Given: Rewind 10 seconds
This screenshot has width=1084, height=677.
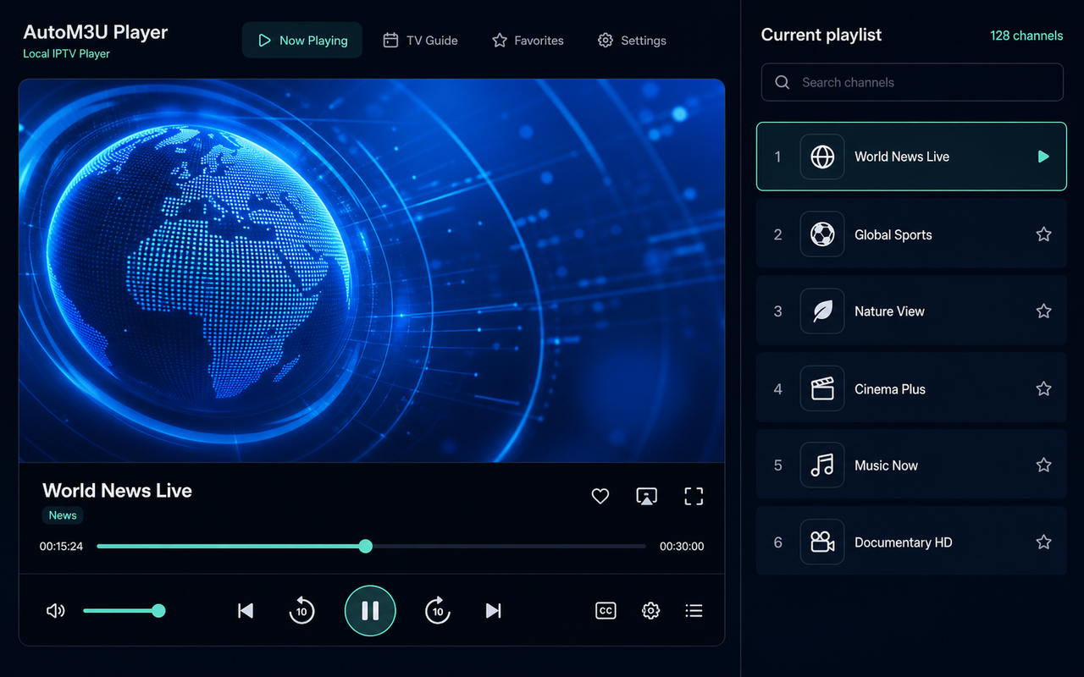Looking at the screenshot, I should [302, 610].
